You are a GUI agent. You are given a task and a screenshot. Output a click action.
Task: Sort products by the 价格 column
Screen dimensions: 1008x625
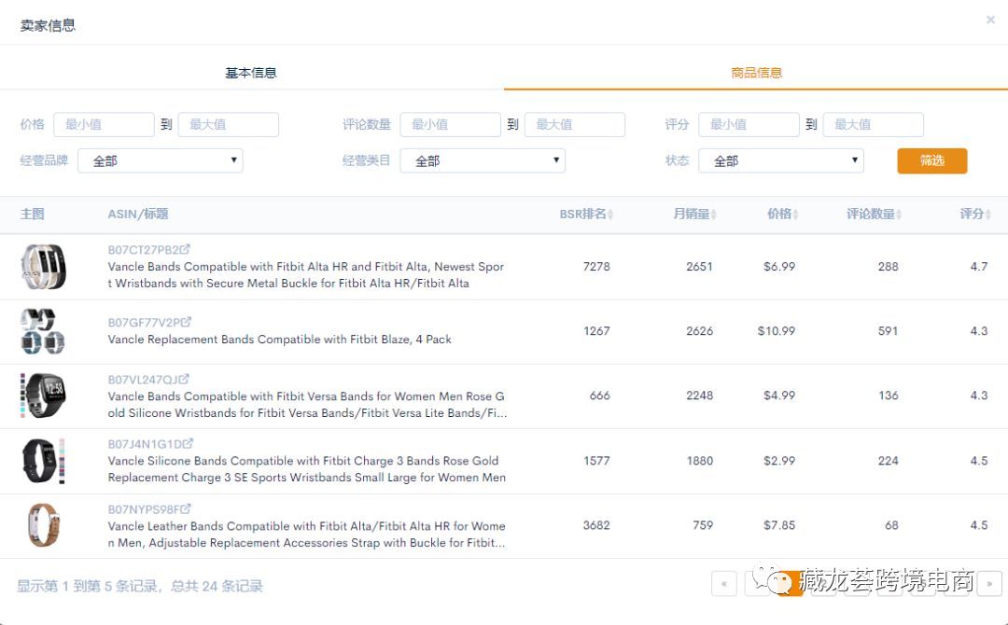[x=795, y=214]
